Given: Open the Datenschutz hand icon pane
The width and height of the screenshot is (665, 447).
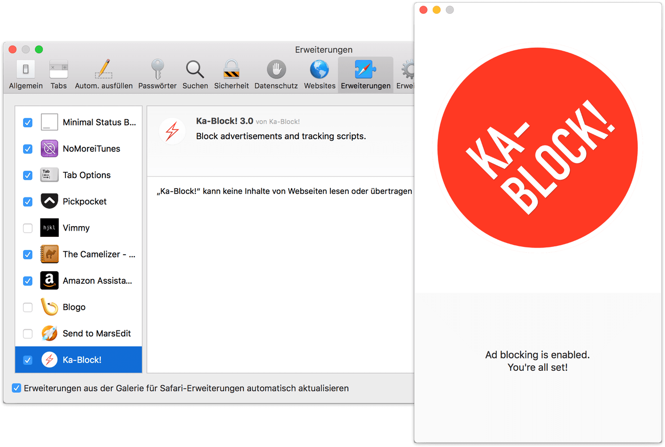Looking at the screenshot, I should click(x=276, y=75).
